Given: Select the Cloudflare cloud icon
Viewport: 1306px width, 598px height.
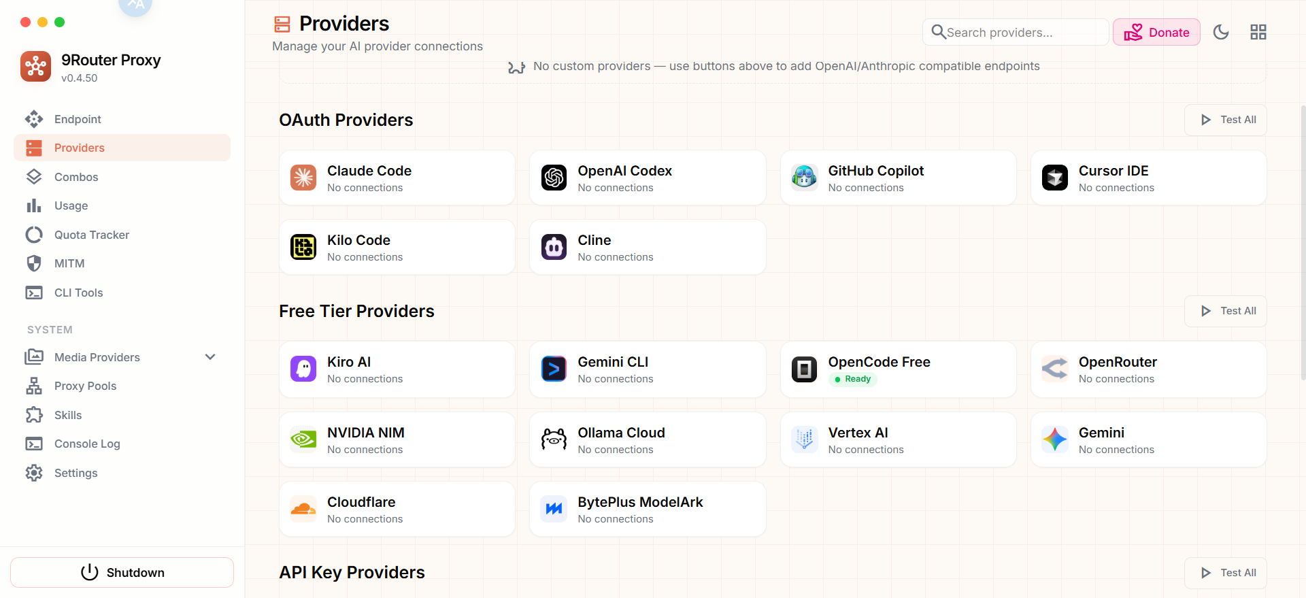Looking at the screenshot, I should coord(303,509).
